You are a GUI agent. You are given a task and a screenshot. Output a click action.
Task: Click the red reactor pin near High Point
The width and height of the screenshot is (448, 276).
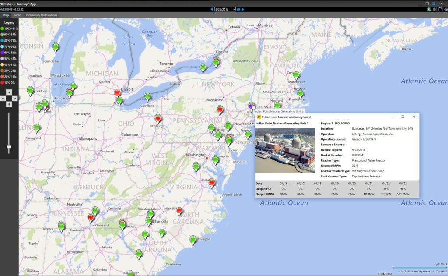click(x=179, y=211)
